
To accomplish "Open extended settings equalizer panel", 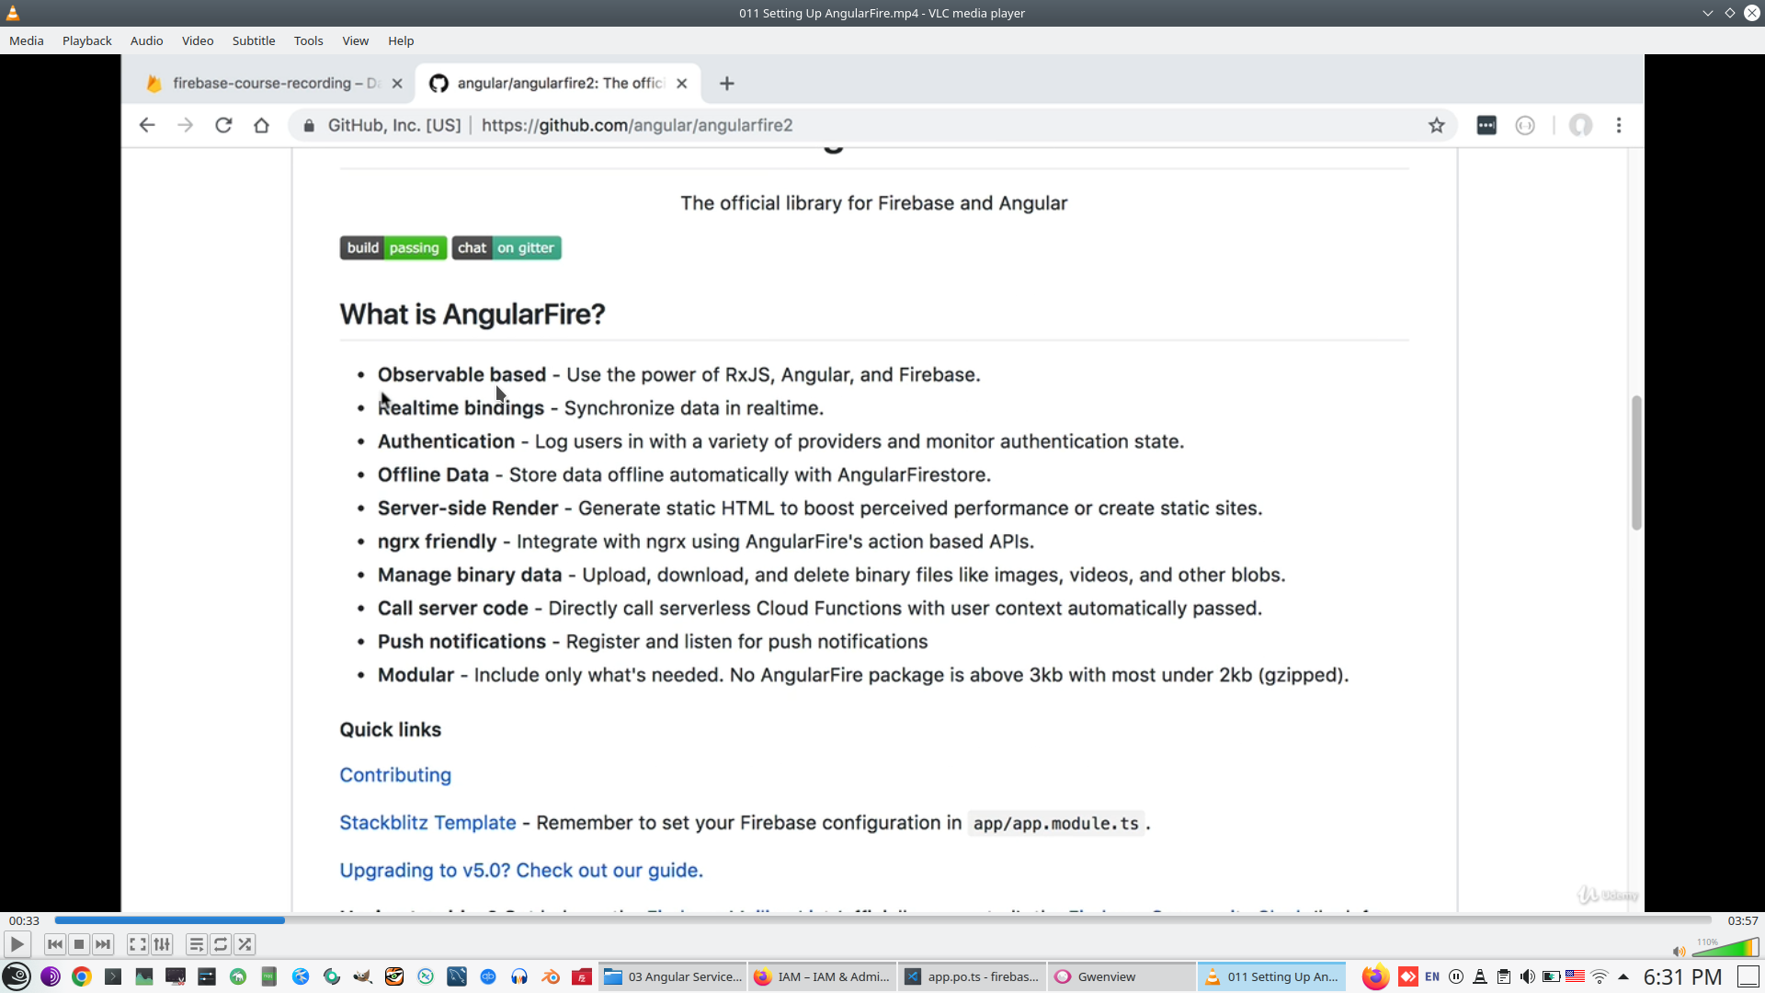I will tap(163, 944).
